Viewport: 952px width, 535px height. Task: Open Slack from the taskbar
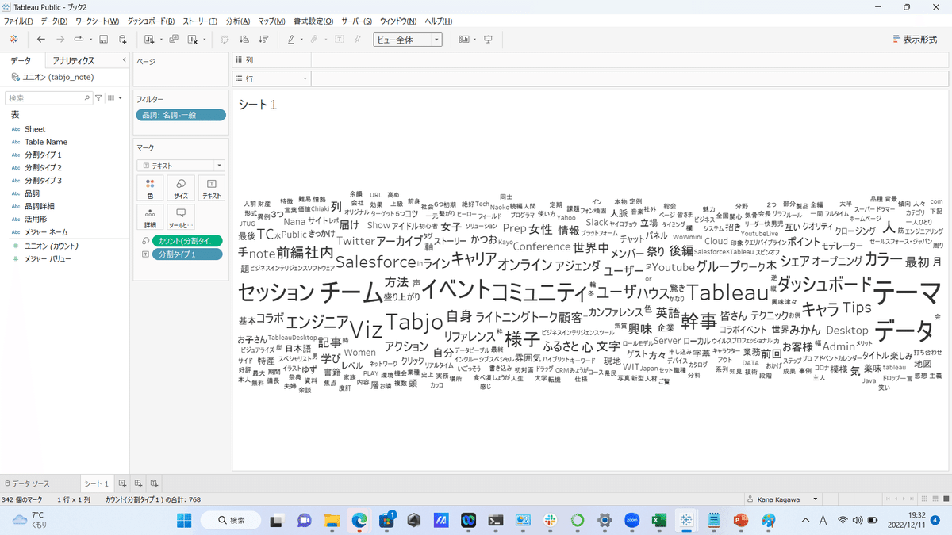pos(549,520)
